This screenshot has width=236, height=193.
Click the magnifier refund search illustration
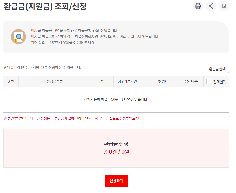click(18, 37)
